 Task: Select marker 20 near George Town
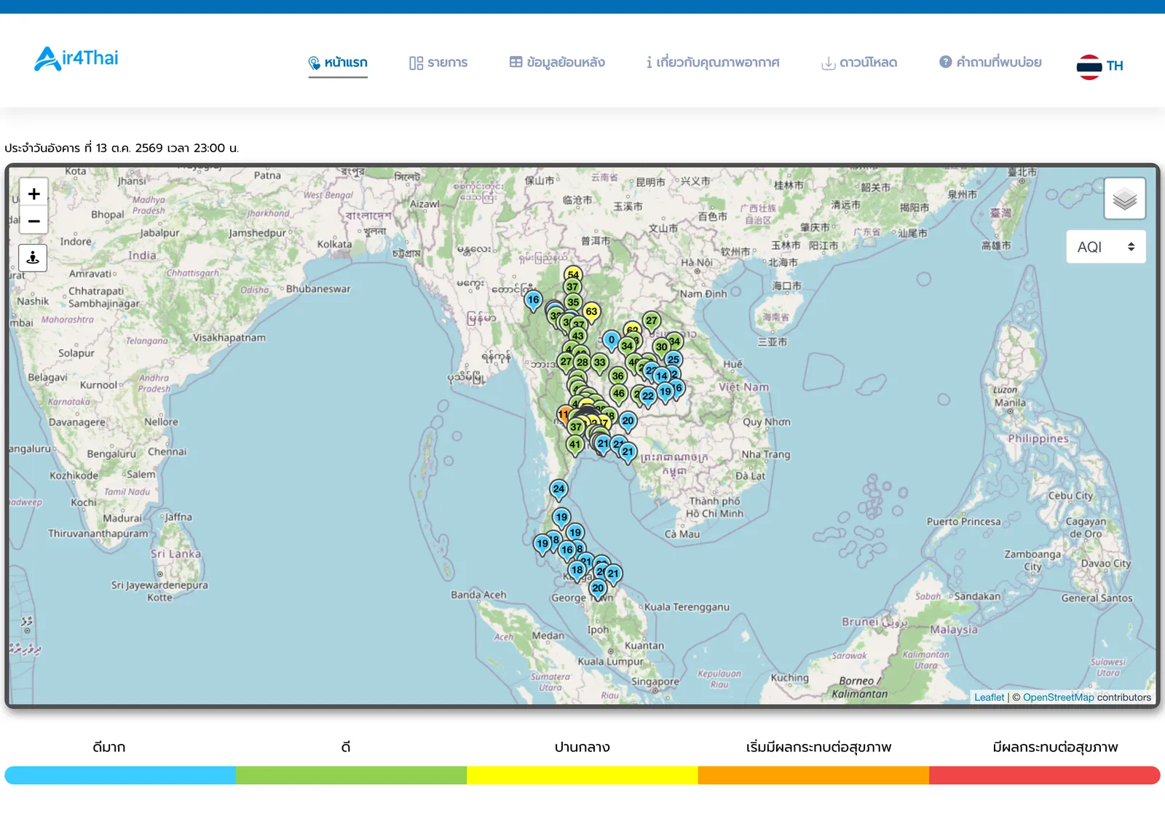coord(598,590)
